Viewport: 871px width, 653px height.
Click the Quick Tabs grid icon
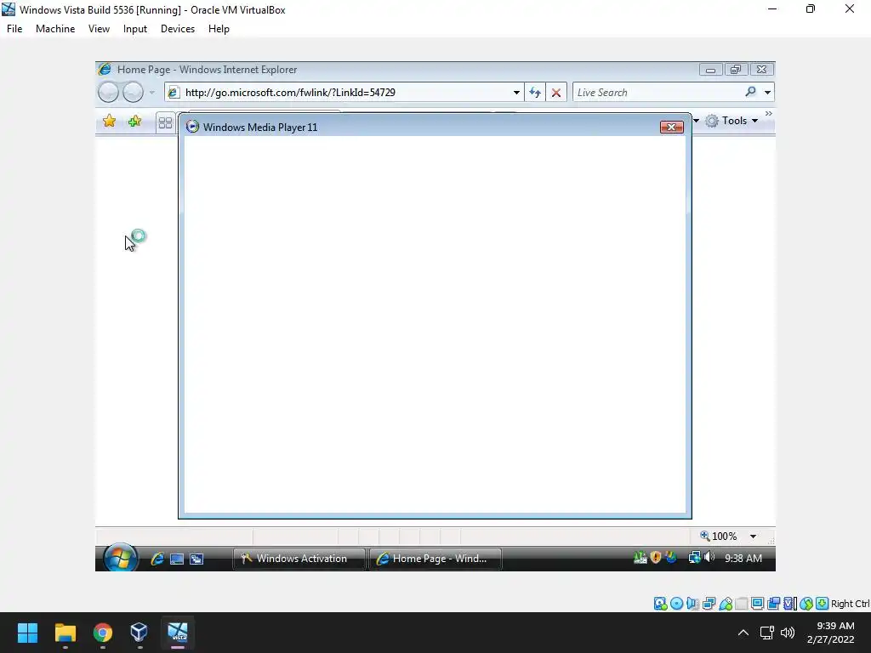tap(165, 122)
